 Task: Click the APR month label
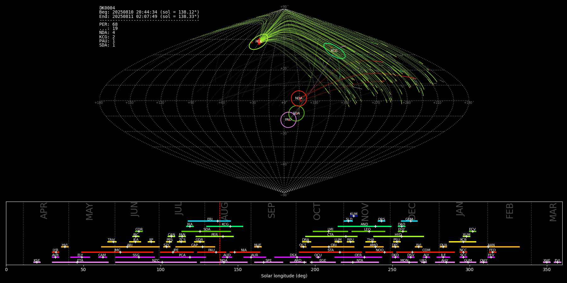pyautogui.click(x=44, y=211)
